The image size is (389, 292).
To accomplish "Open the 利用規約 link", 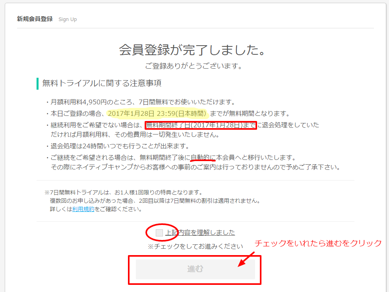I will (83, 209).
